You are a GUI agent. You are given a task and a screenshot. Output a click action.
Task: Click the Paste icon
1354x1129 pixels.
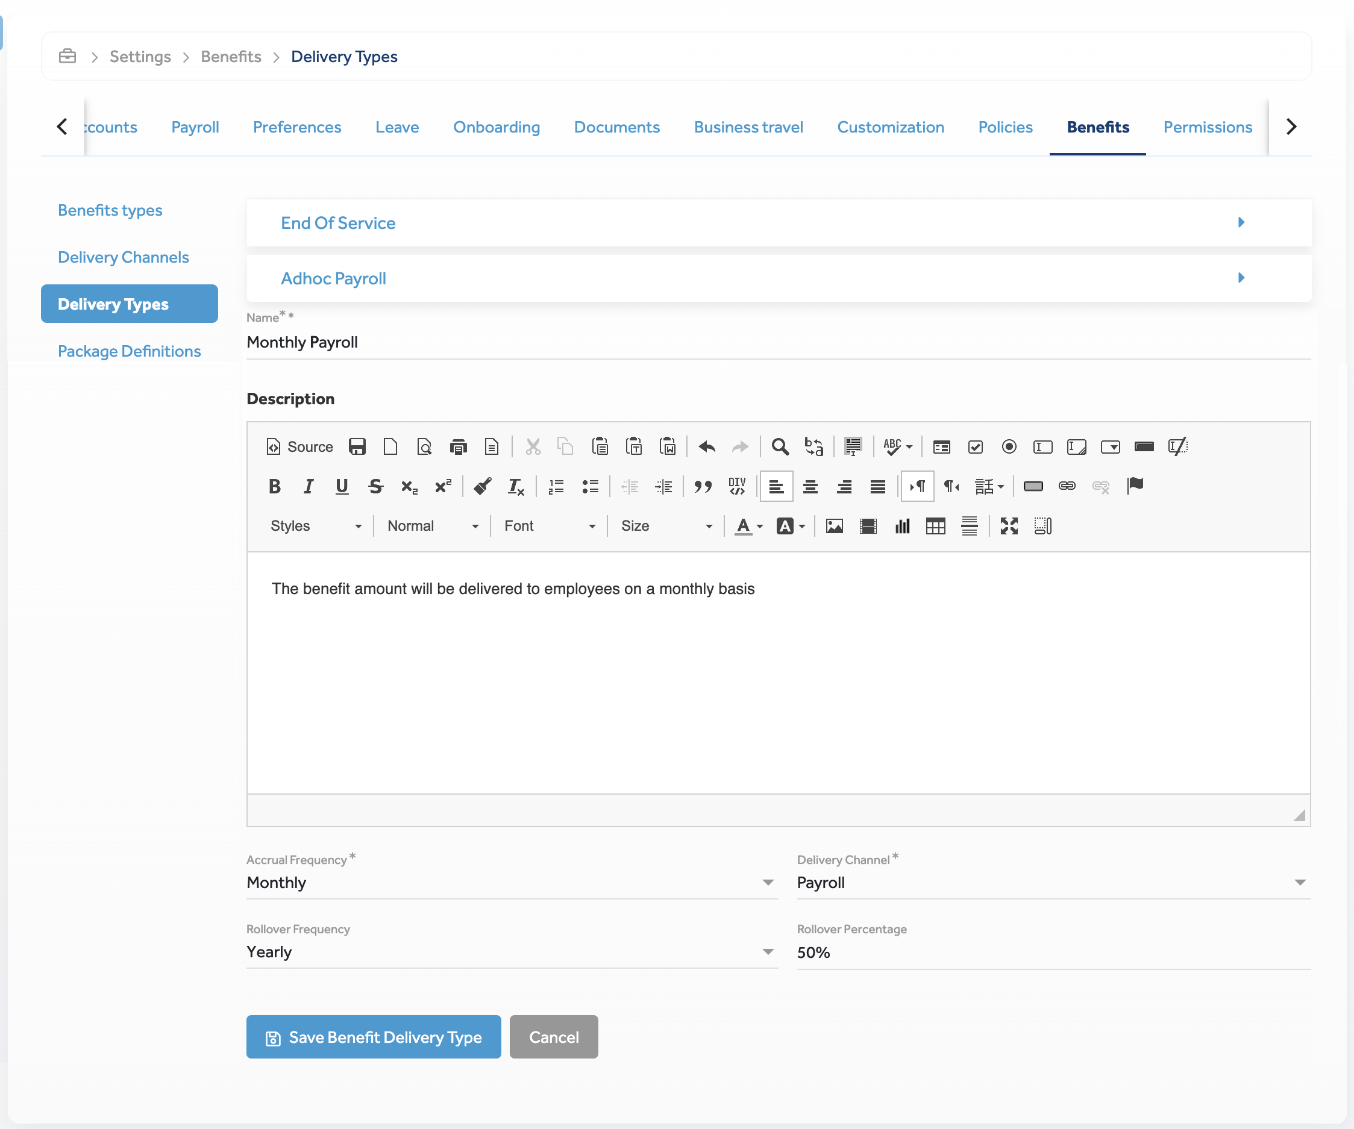(x=600, y=447)
